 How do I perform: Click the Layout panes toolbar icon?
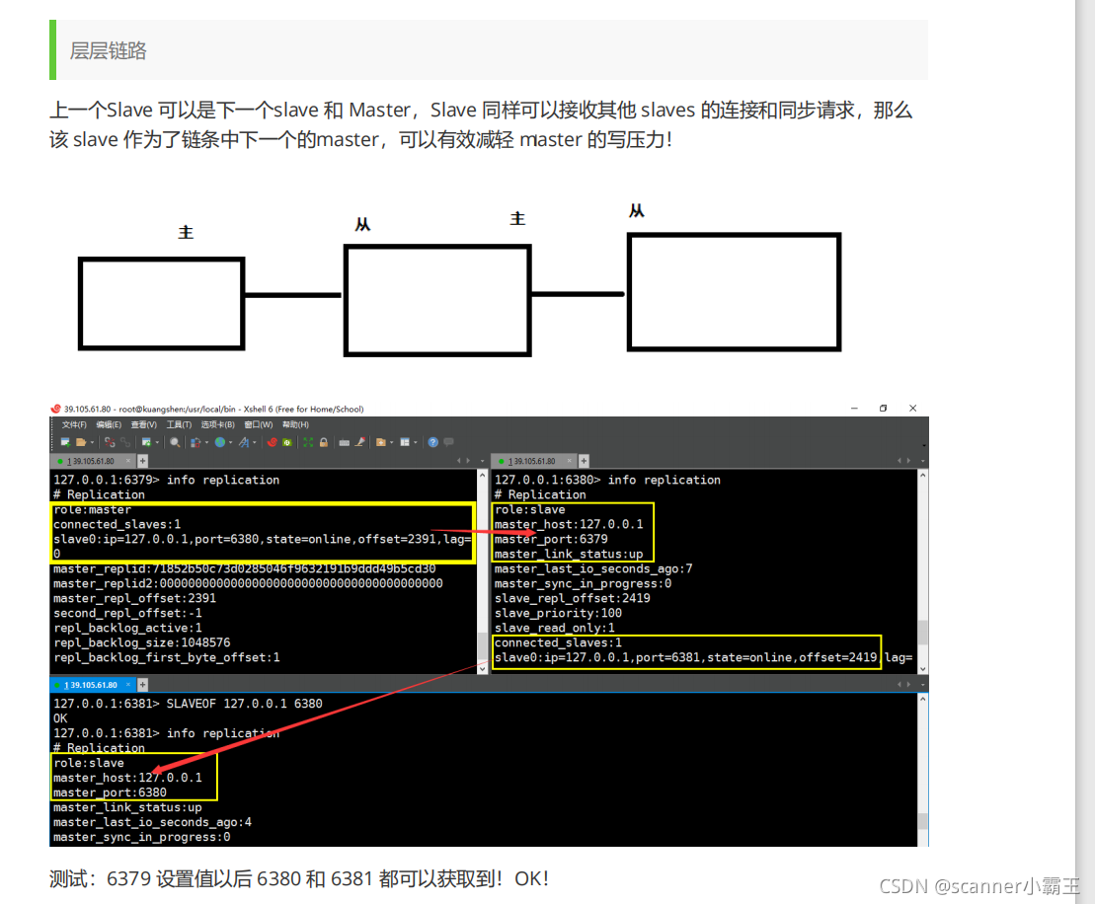405,442
